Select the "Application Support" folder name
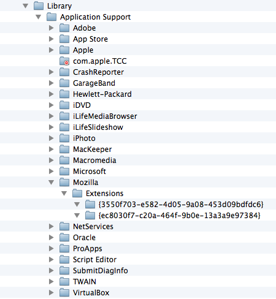 [95, 17]
